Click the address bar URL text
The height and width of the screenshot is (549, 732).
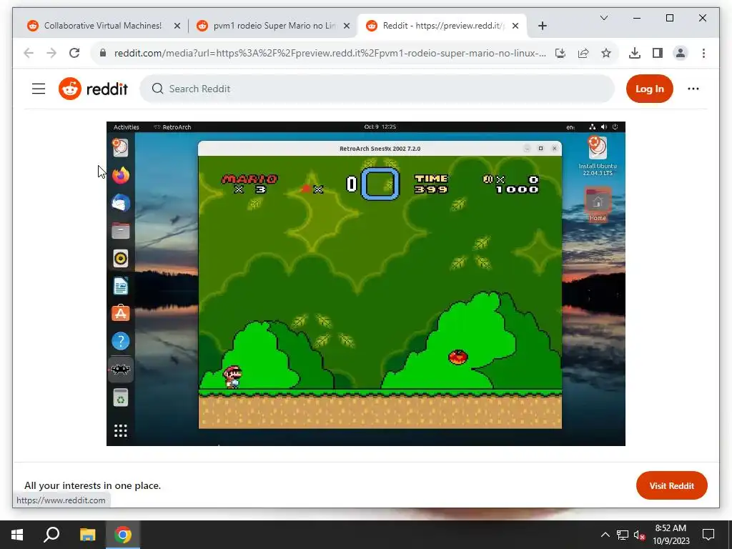(x=330, y=53)
